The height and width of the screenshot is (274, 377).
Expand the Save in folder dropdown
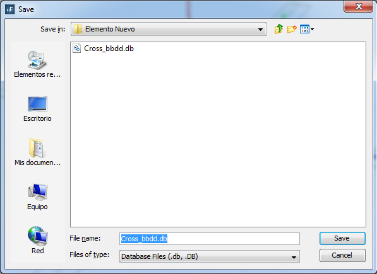tap(260, 29)
